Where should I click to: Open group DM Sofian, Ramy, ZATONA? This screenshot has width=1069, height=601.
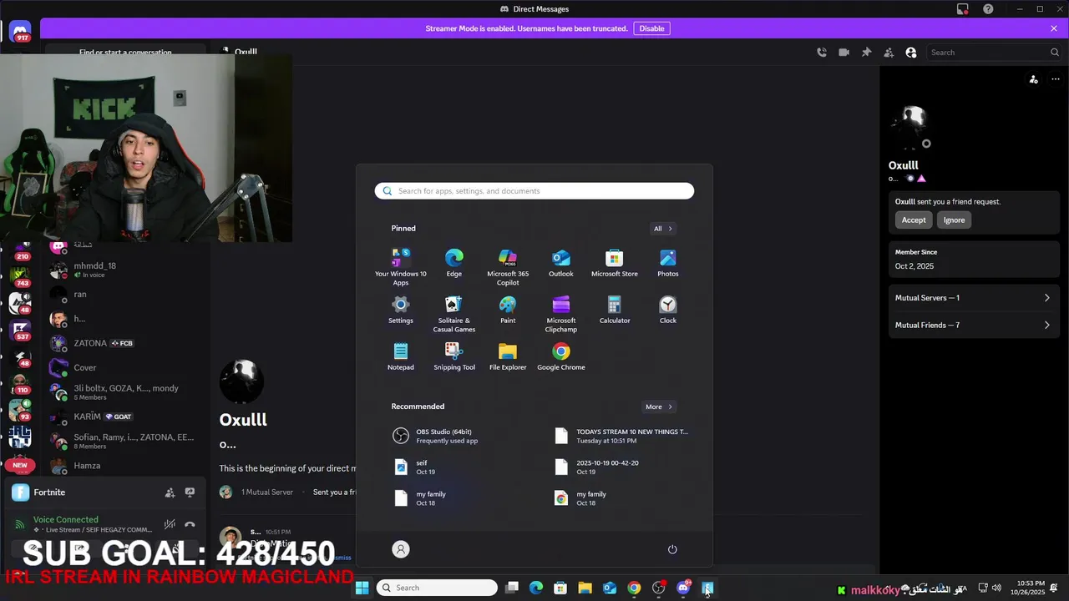124,441
